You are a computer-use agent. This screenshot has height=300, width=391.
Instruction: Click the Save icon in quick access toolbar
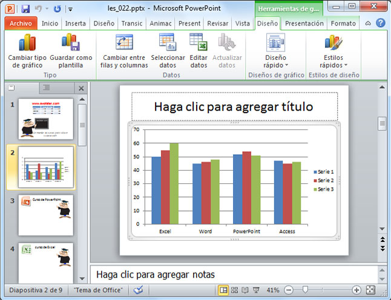(25, 9)
